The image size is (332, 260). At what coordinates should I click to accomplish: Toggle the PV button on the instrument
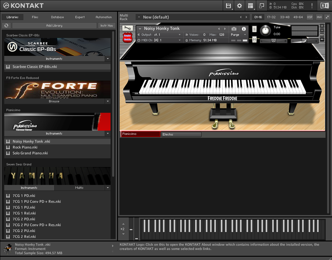coord(322,39)
